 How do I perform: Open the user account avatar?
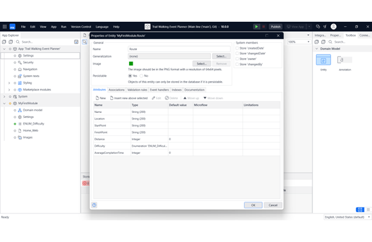(334, 27)
